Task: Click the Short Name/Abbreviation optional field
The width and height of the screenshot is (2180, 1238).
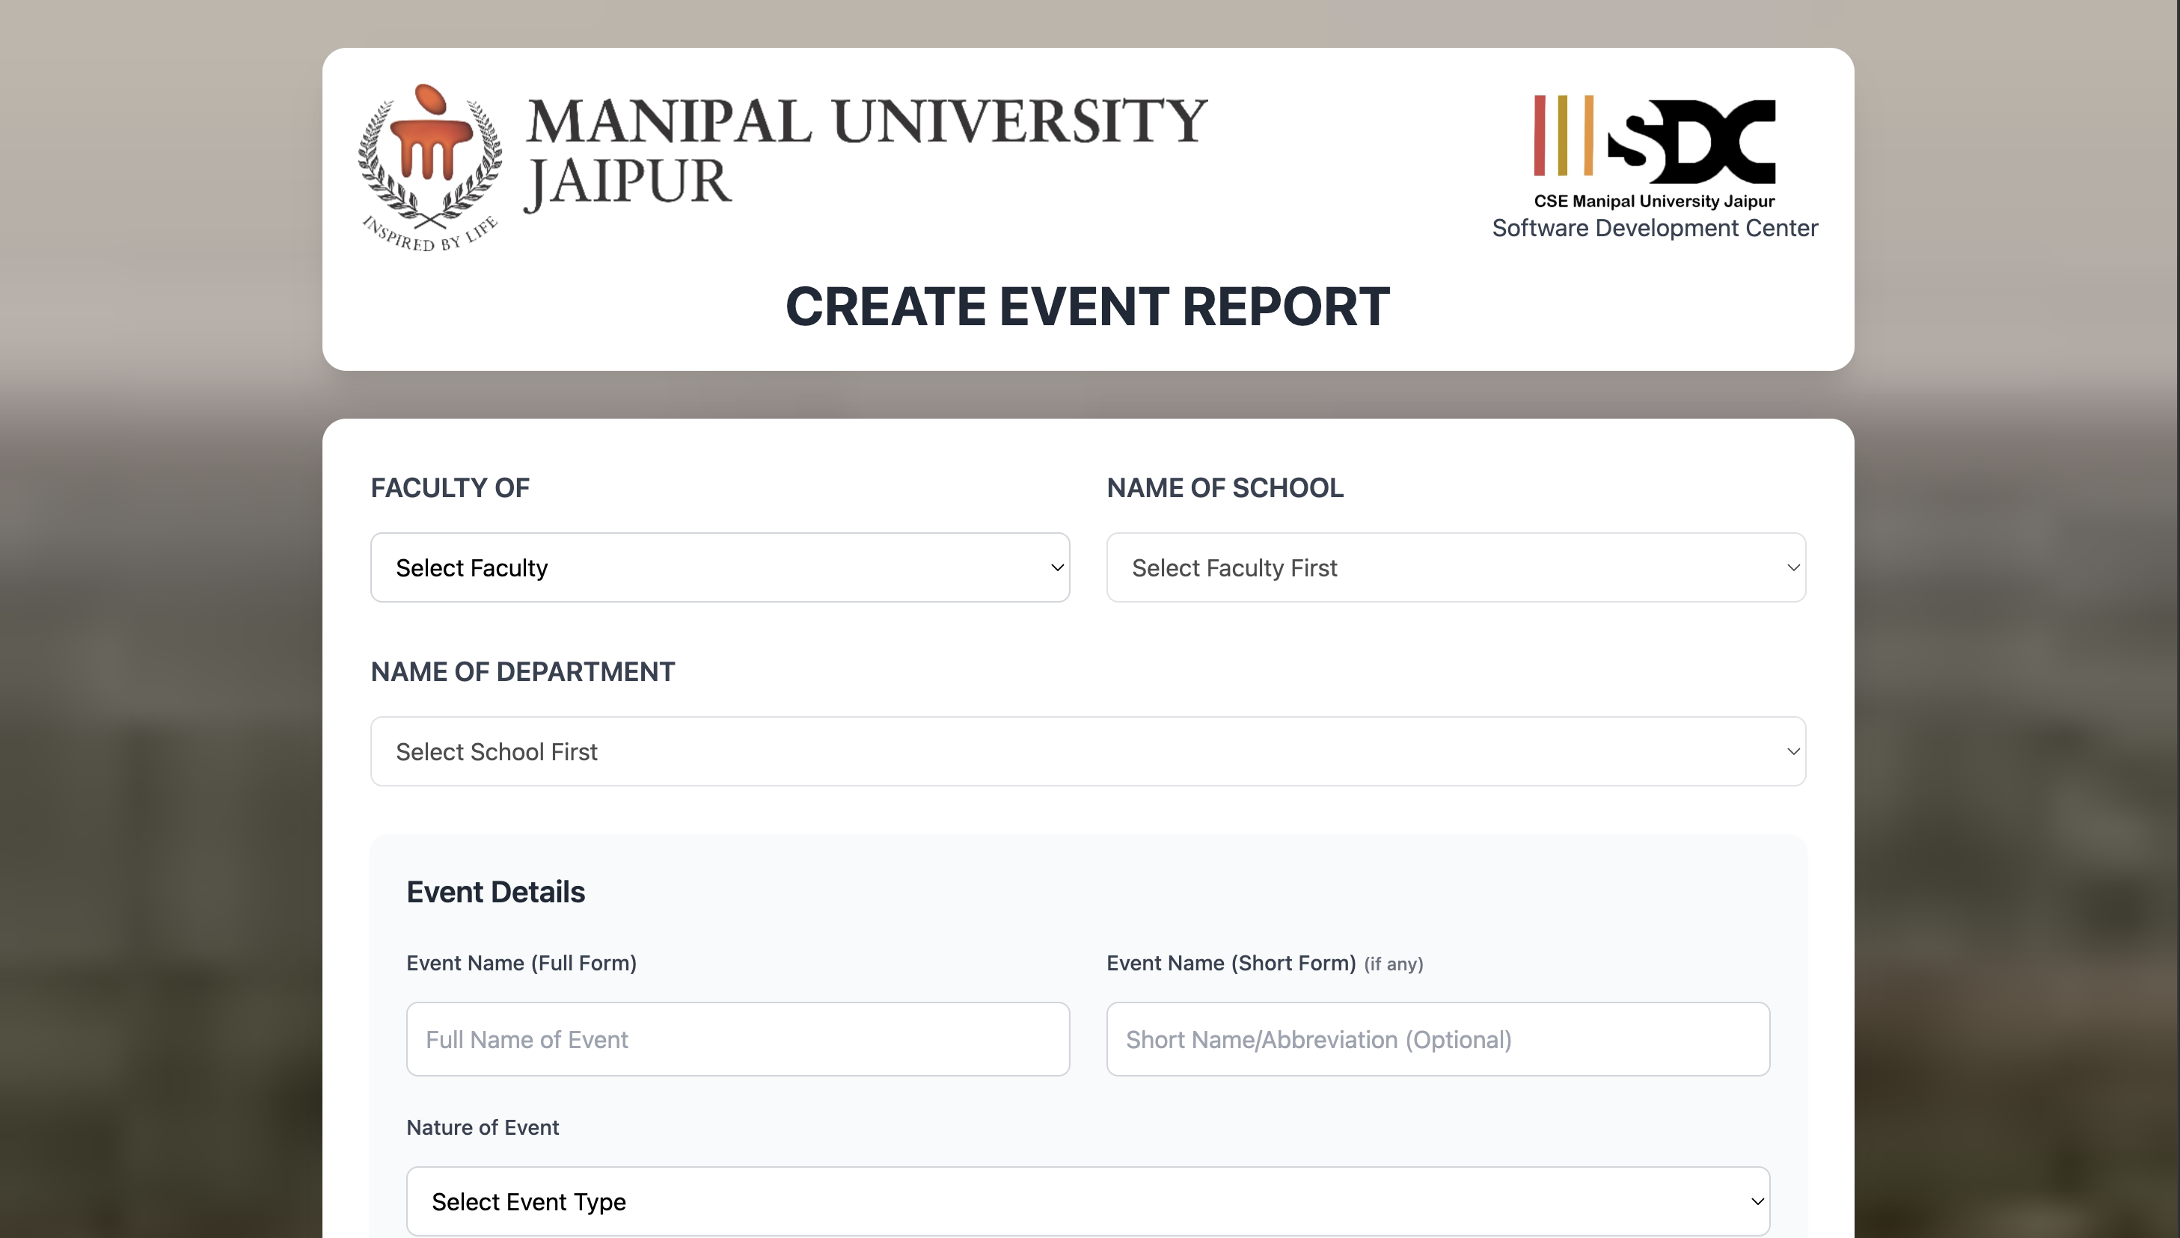Action: [1437, 1038]
